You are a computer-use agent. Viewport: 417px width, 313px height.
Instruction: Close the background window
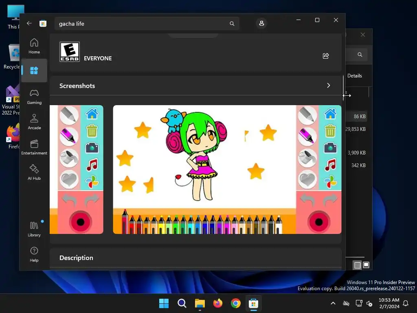point(363,35)
